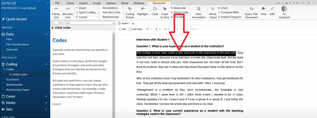Open Sentiment under Coding
The image size is (317, 118).
[12, 79]
